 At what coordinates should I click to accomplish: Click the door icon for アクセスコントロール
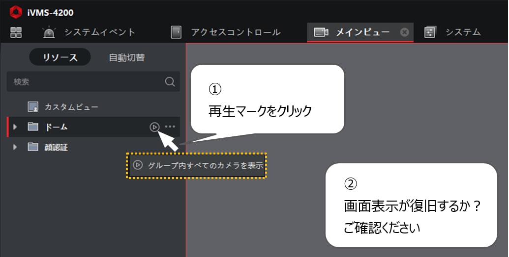176,32
